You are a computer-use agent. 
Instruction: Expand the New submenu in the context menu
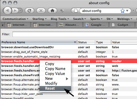[x=55, y=79]
